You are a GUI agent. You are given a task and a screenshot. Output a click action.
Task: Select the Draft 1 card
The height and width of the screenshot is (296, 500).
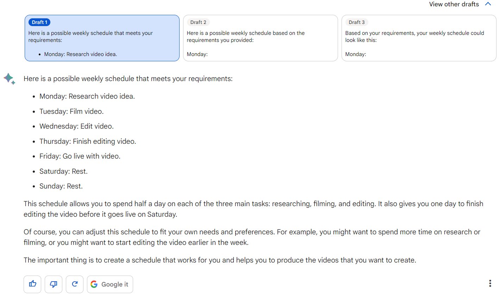(x=102, y=38)
